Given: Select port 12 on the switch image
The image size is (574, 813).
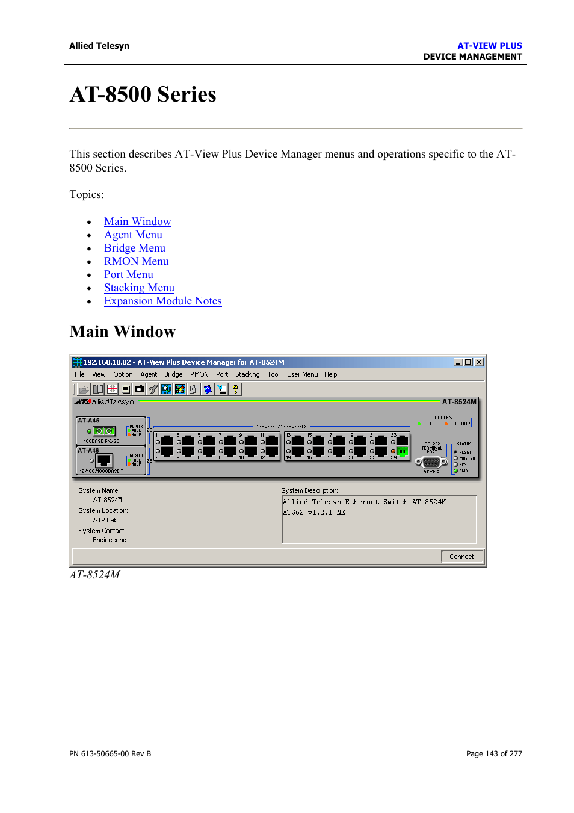Looking at the screenshot, I should coord(272,451).
